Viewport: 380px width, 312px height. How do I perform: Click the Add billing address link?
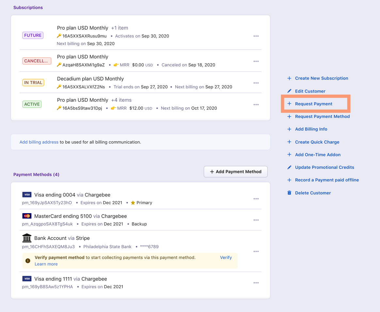(x=39, y=142)
